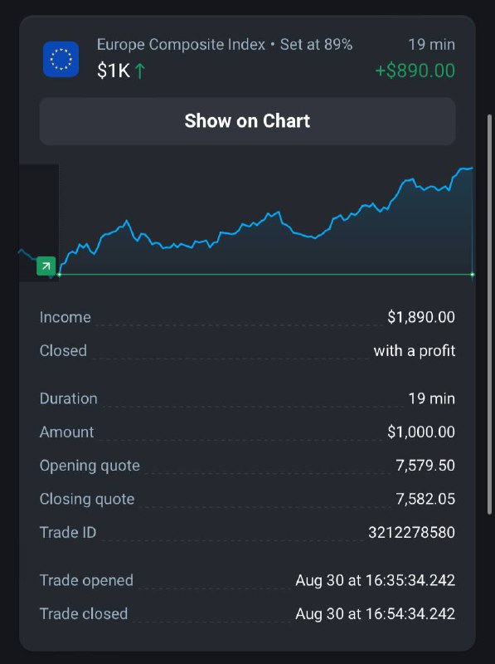Image resolution: width=495 pixels, height=664 pixels.
Task: Click the chart's opening point on green line
Action: (59, 275)
